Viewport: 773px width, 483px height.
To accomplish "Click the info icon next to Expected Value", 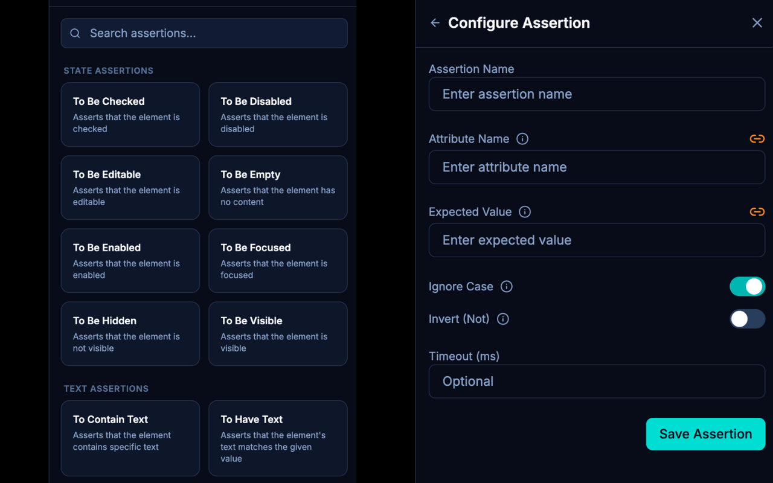I will (525, 212).
